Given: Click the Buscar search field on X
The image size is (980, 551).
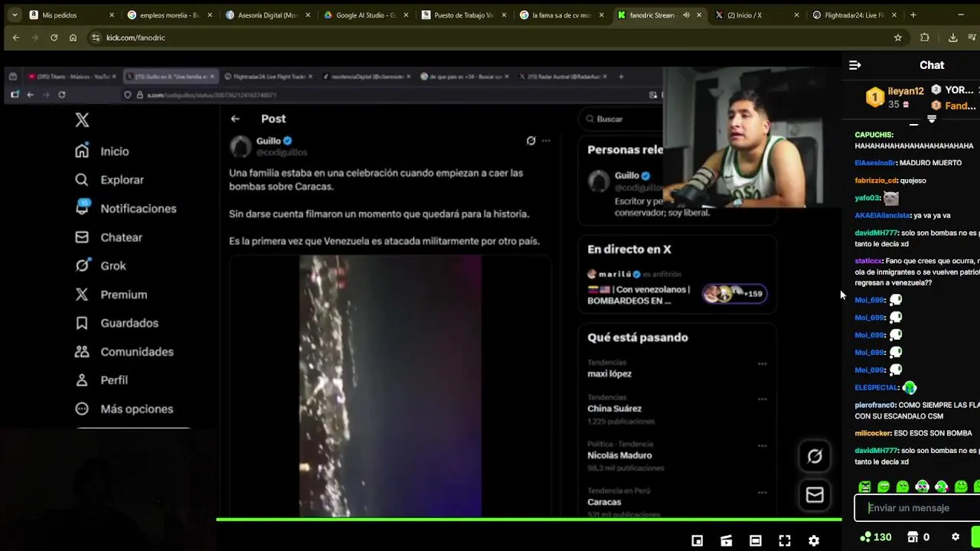Looking at the screenshot, I should click(622, 119).
